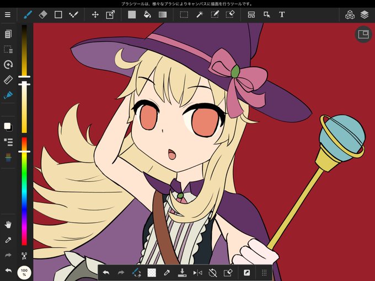The height and width of the screenshot is (281, 375).
Task: Show the navigator preview window
Action: coord(363,34)
